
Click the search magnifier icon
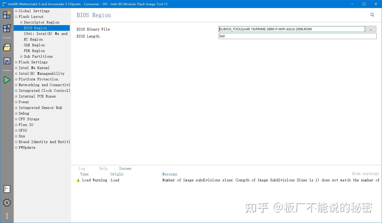click(x=372, y=15)
